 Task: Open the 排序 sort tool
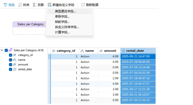pyautogui.click(x=24, y=5)
